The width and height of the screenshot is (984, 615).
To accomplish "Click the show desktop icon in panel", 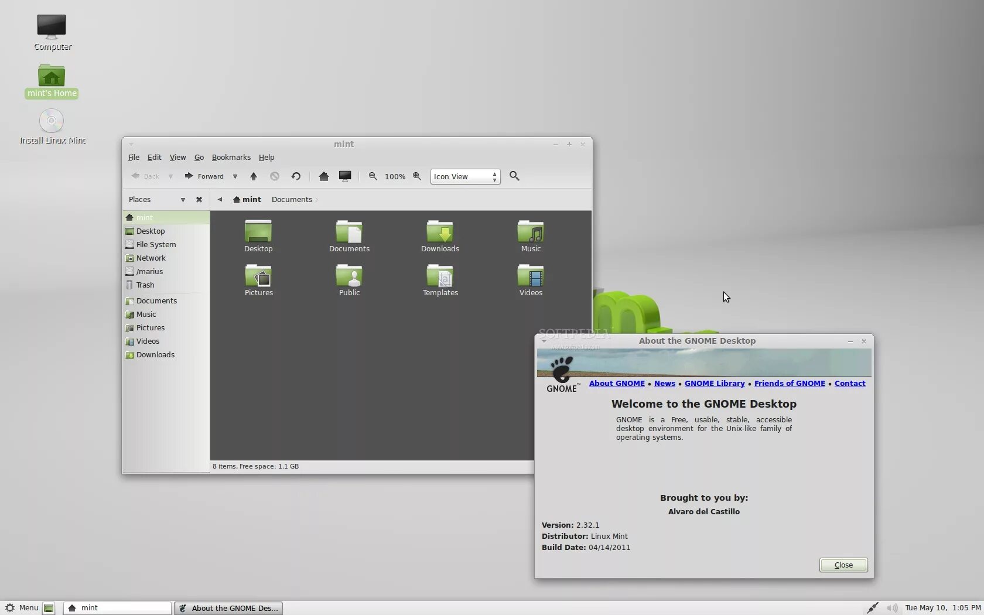I will tap(49, 608).
